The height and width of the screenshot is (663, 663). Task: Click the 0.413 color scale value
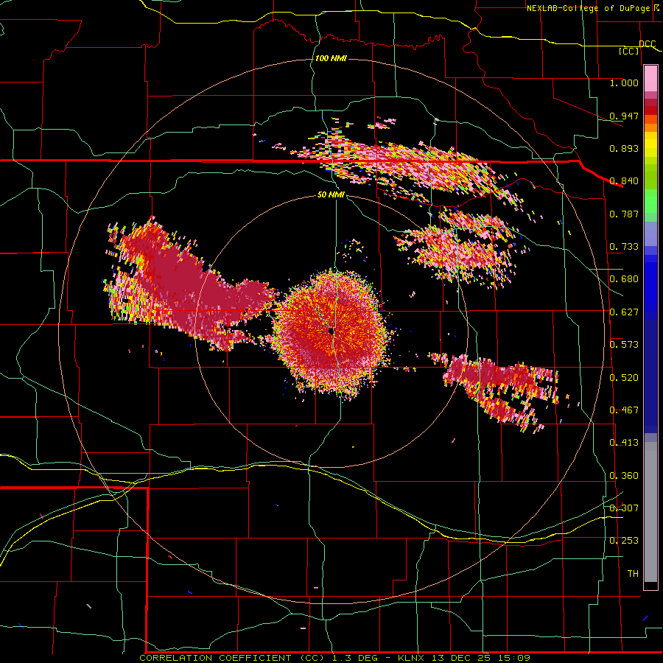pyautogui.click(x=624, y=443)
